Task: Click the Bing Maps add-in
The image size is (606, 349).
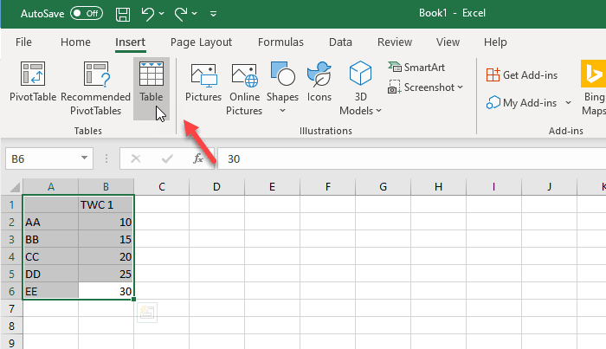Action: point(593,87)
